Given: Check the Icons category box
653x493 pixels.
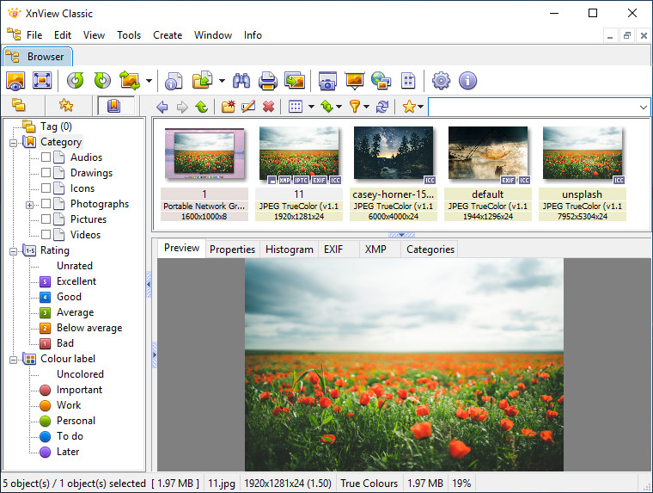Looking at the screenshot, I should tap(46, 188).
